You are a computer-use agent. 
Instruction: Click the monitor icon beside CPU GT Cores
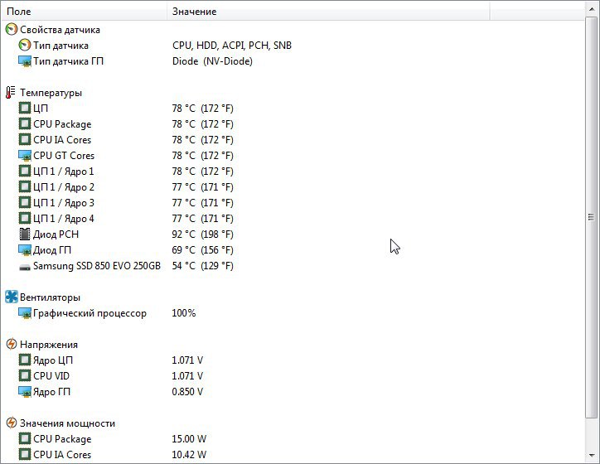click(25, 156)
